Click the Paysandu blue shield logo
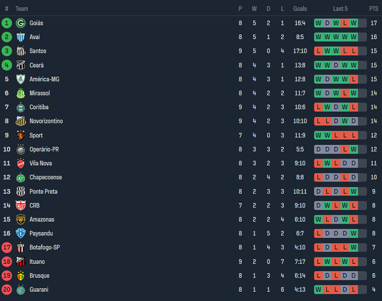The height and width of the screenshot is (301, 382). point(21,234)
